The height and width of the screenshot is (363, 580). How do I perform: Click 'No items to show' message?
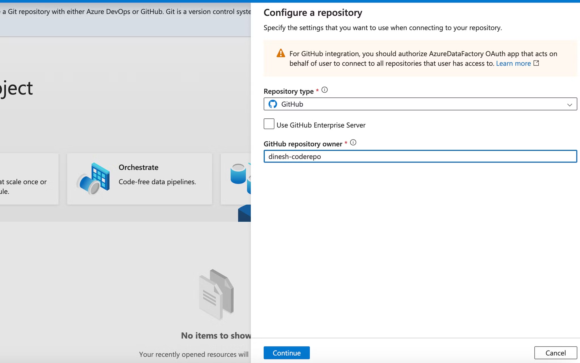[x=216, y=336]
